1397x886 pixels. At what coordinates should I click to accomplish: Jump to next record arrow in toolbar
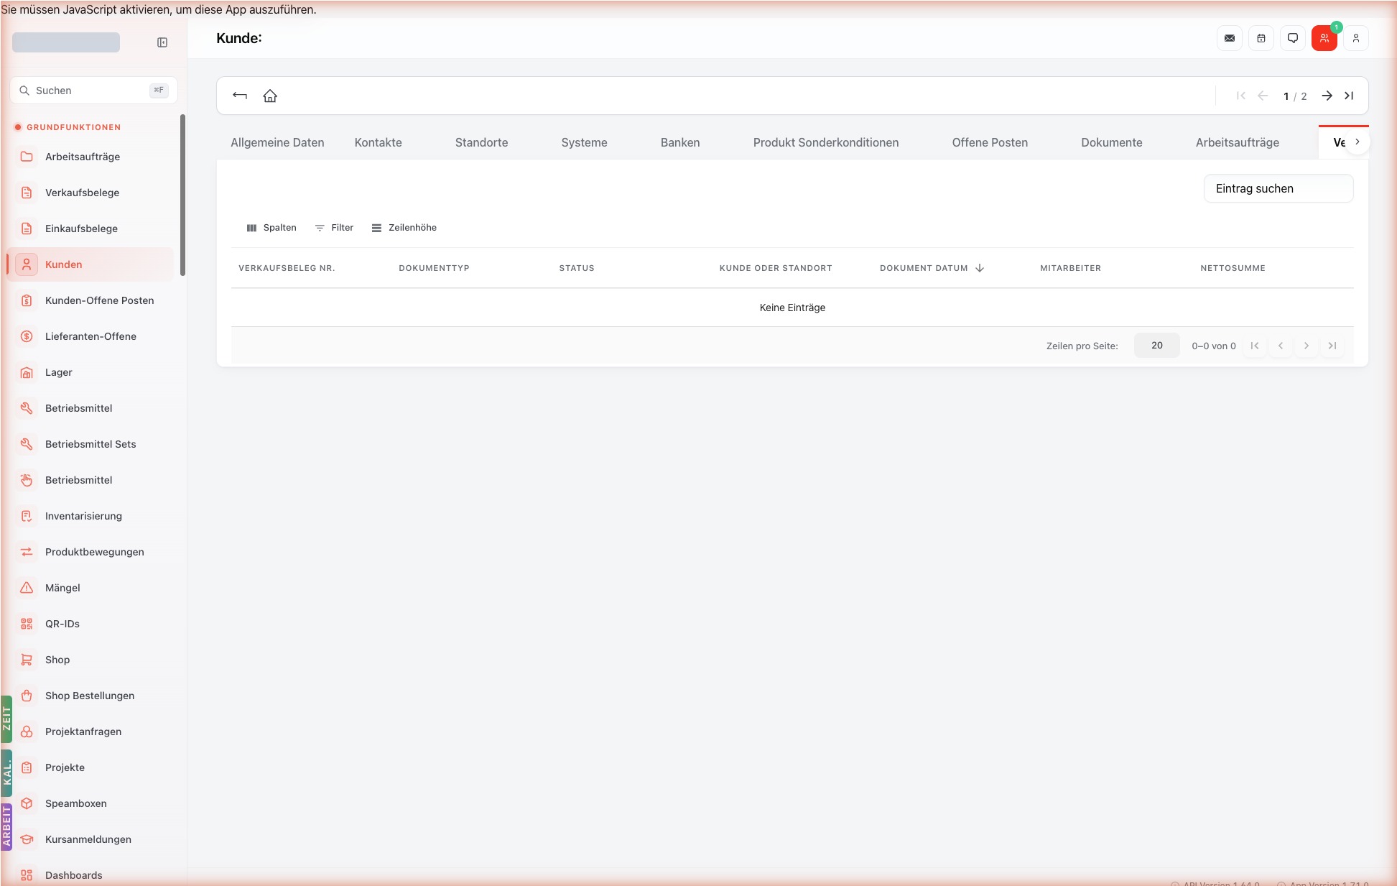click(1327, 96)
